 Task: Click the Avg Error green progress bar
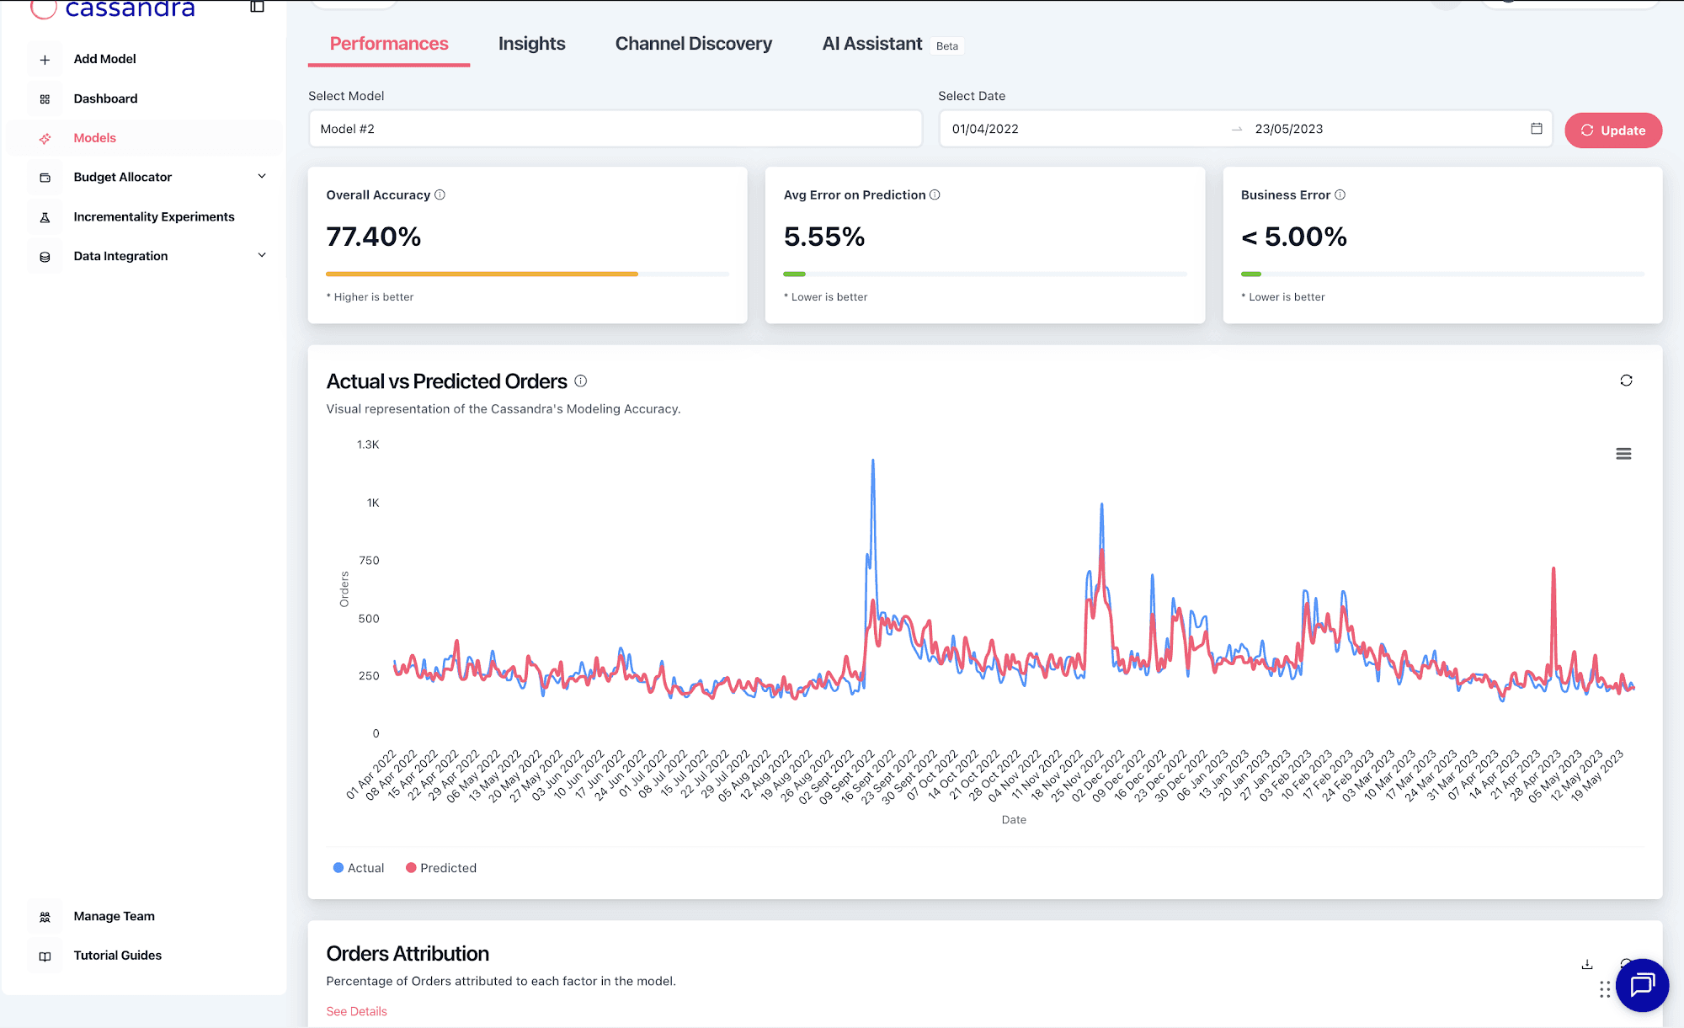tap(794, 274)
